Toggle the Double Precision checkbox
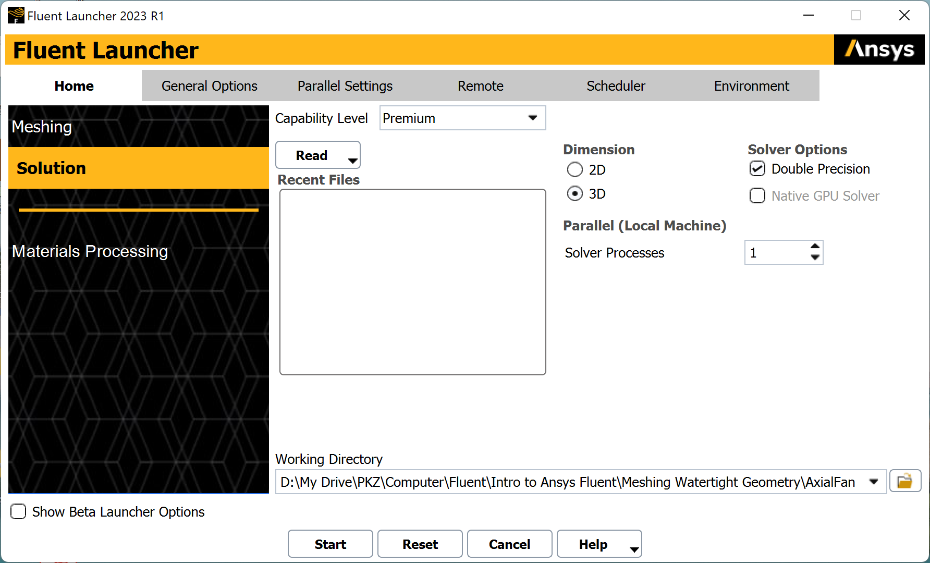The image size is (930, 563). coord(757,169)
